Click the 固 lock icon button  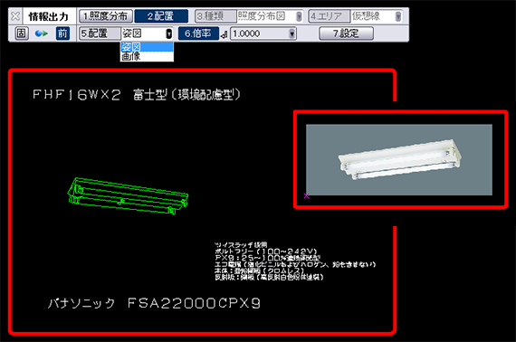tap(22, 33)
